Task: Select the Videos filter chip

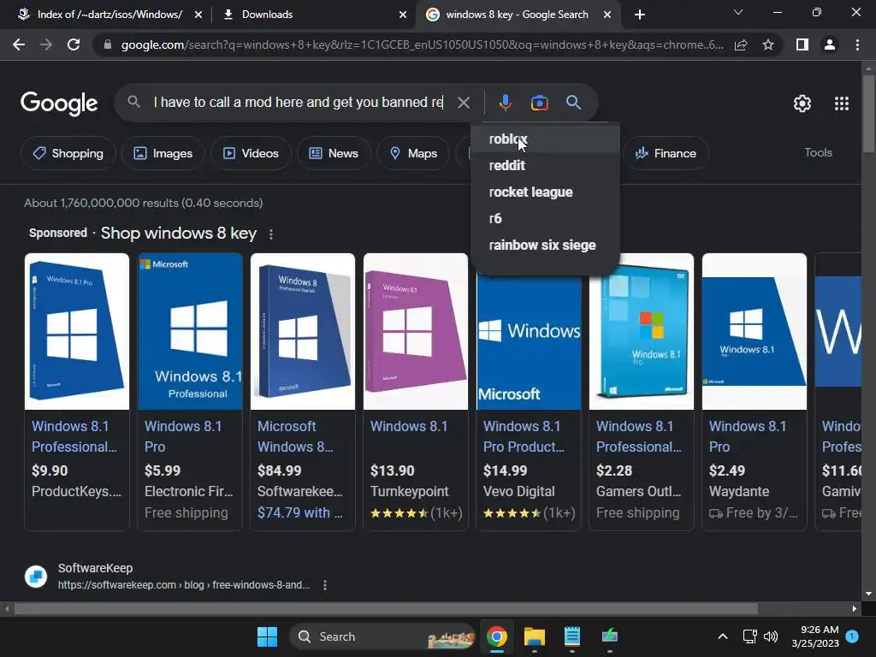Action: [x=251, y=153]
